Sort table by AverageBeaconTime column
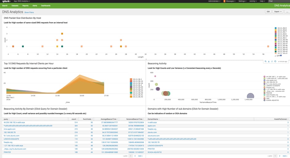290x158 pixels. pyautogui.click(x=109, y=119)
